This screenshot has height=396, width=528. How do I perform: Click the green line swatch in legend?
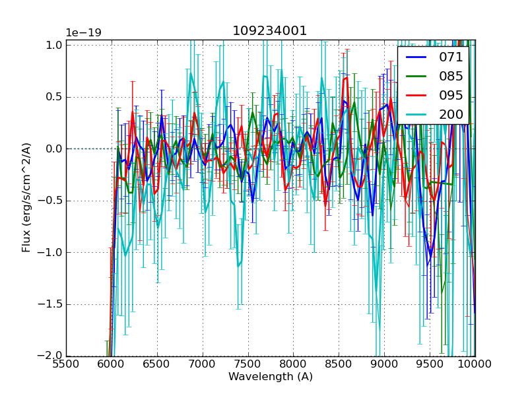click(x=416, y=77)
